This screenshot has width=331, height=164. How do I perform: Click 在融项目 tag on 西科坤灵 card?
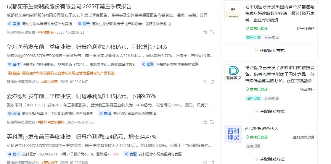pyautogui.click(x=253, y=146)
